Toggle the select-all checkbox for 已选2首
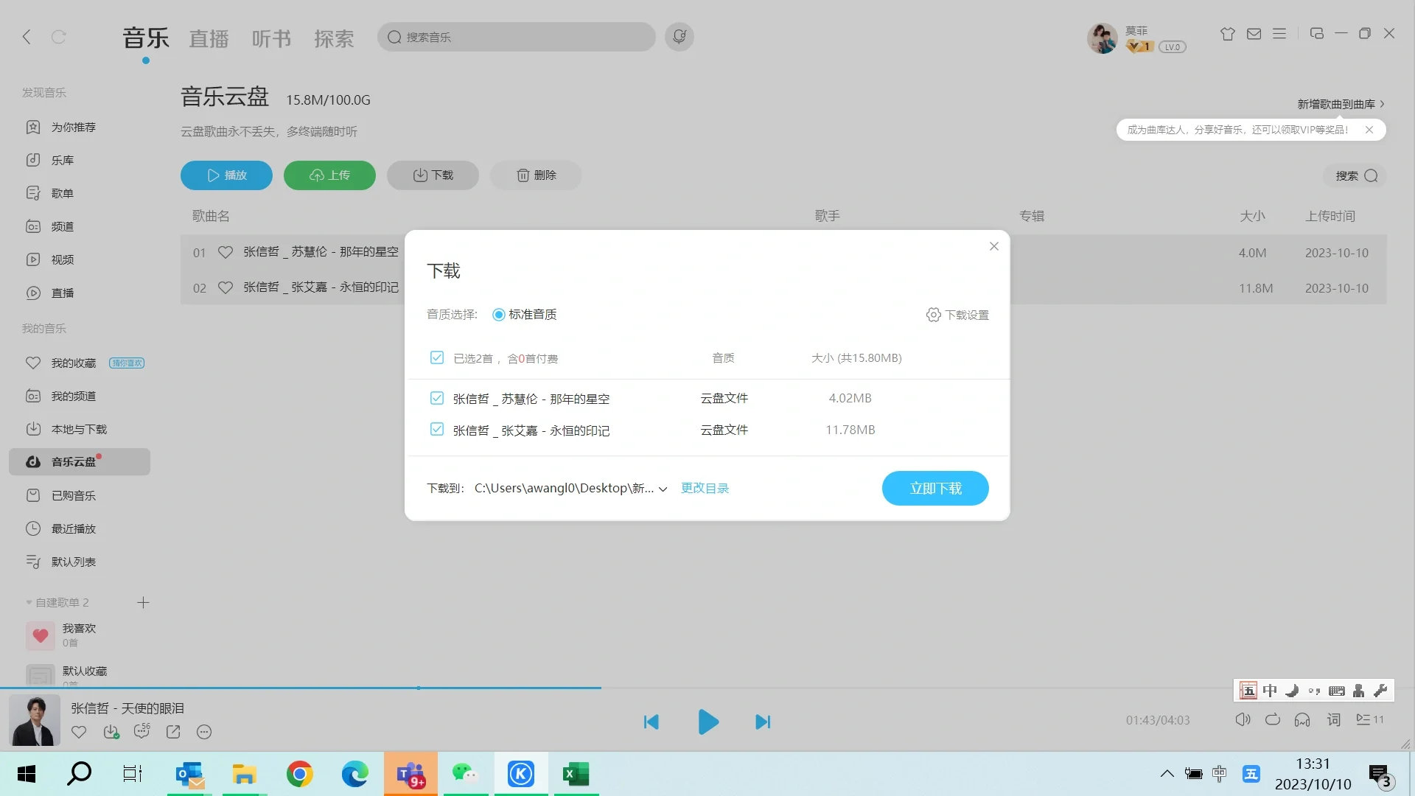The image size is (1415, 796). click(436, 357)
